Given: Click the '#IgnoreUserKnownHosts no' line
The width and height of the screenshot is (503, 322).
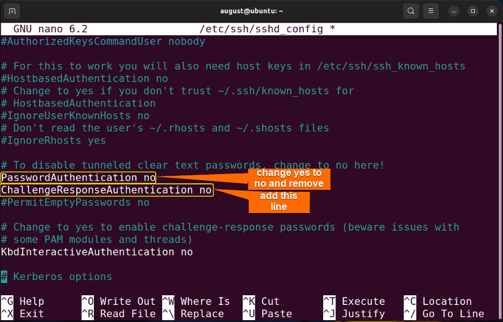Looking at the screenshot, I should [x=75, y=116].
